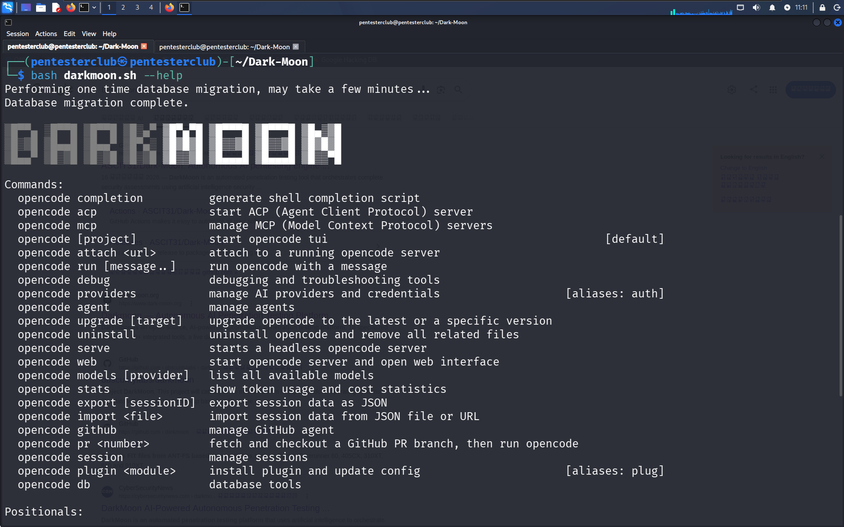Open the Help menu
Viewport: 844px width, 527px height.
110,34
